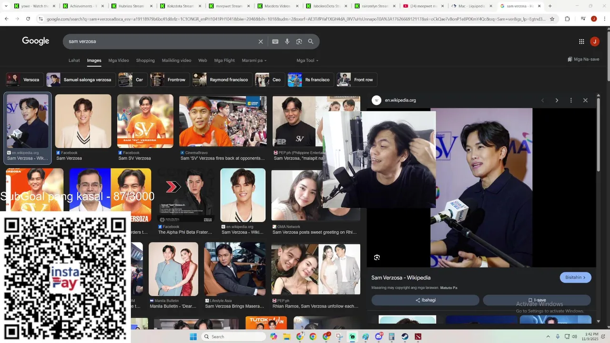Screen dimensions: 610x343
Task: Start voice search with the microphone icon
Action: (287, 41)
